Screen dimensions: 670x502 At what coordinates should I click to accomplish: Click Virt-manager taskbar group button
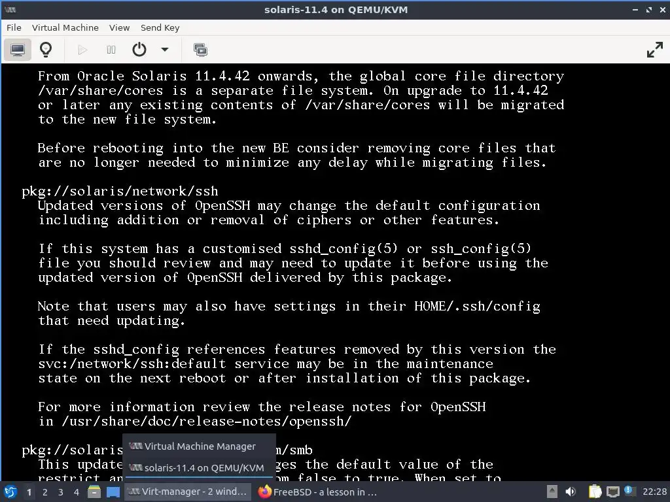(x=188, y=492)
